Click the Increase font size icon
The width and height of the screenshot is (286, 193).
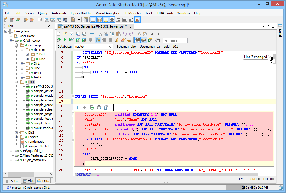pyautogui.click(x=159, y=34)
